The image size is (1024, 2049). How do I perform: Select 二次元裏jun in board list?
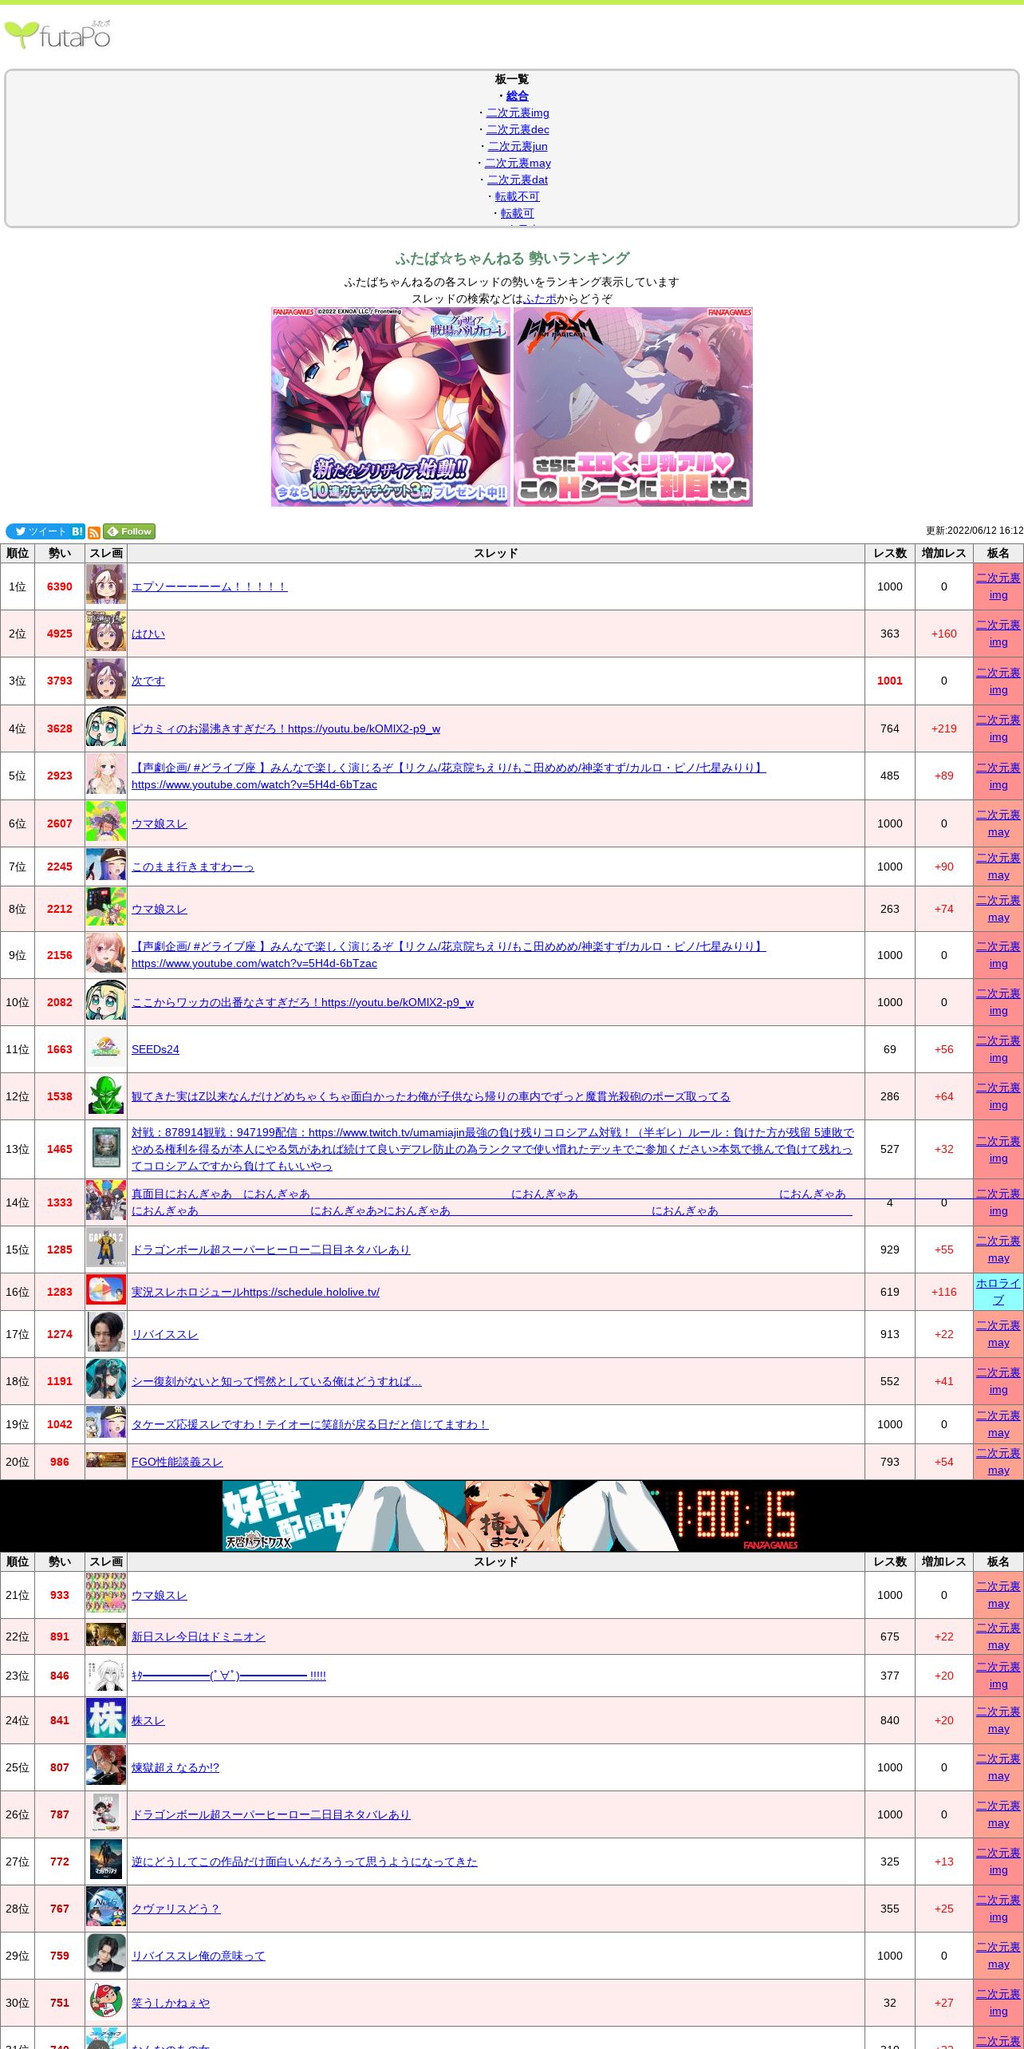[518, 146]
